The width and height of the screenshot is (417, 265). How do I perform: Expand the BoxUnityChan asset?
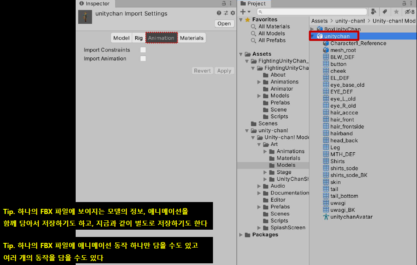point(312,29)
